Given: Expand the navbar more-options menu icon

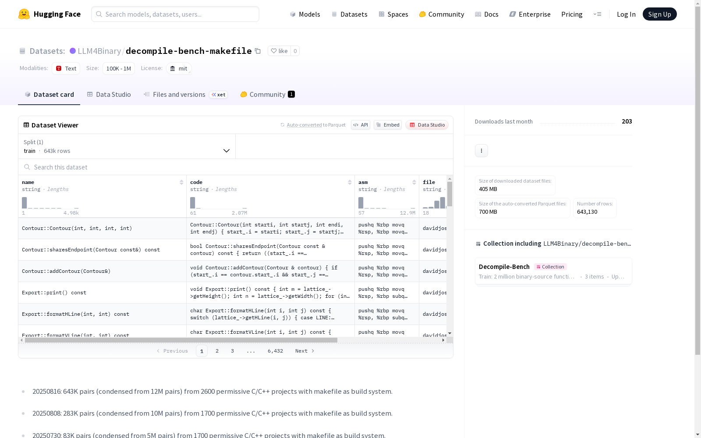Looking at the screenshot, I should pyautogui.click(x=597, y=14).
